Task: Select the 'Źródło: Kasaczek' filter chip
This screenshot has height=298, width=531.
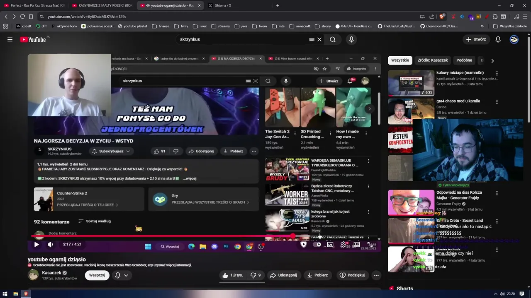Action: click(x=433, y=60)
